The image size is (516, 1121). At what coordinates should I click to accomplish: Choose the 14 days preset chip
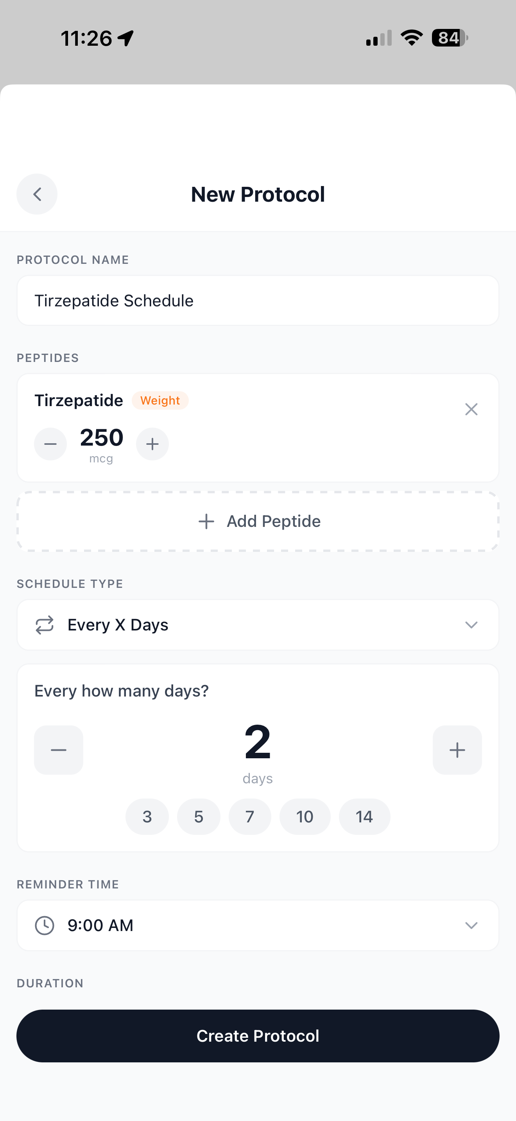click(364, 817)
